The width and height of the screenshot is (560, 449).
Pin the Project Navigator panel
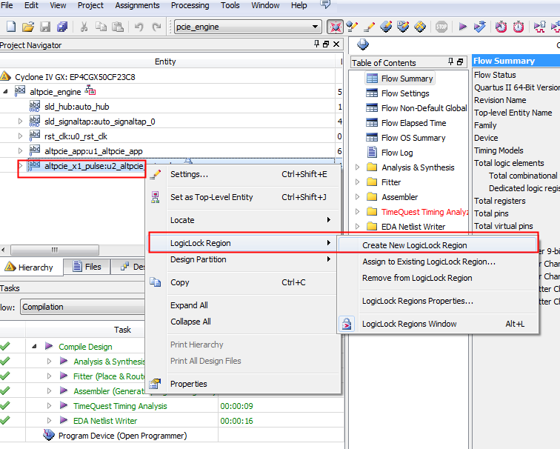click(x=316, y=44)
